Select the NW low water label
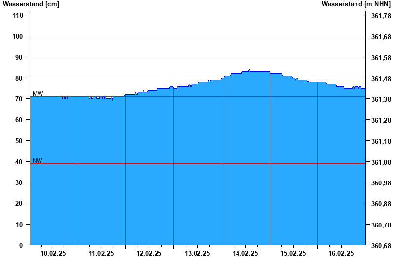The width and height of the screenshot is (395, 272). coord(38,160)
